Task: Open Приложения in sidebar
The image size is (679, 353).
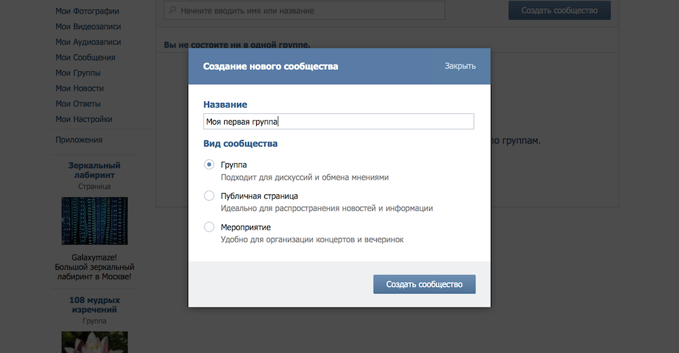Action: 79,140
